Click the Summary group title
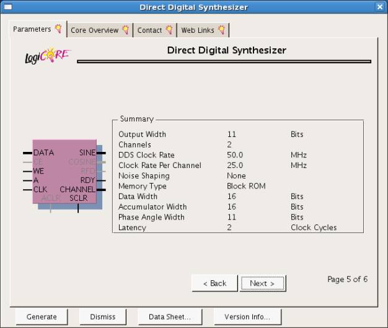 click(x=137, y=119)
